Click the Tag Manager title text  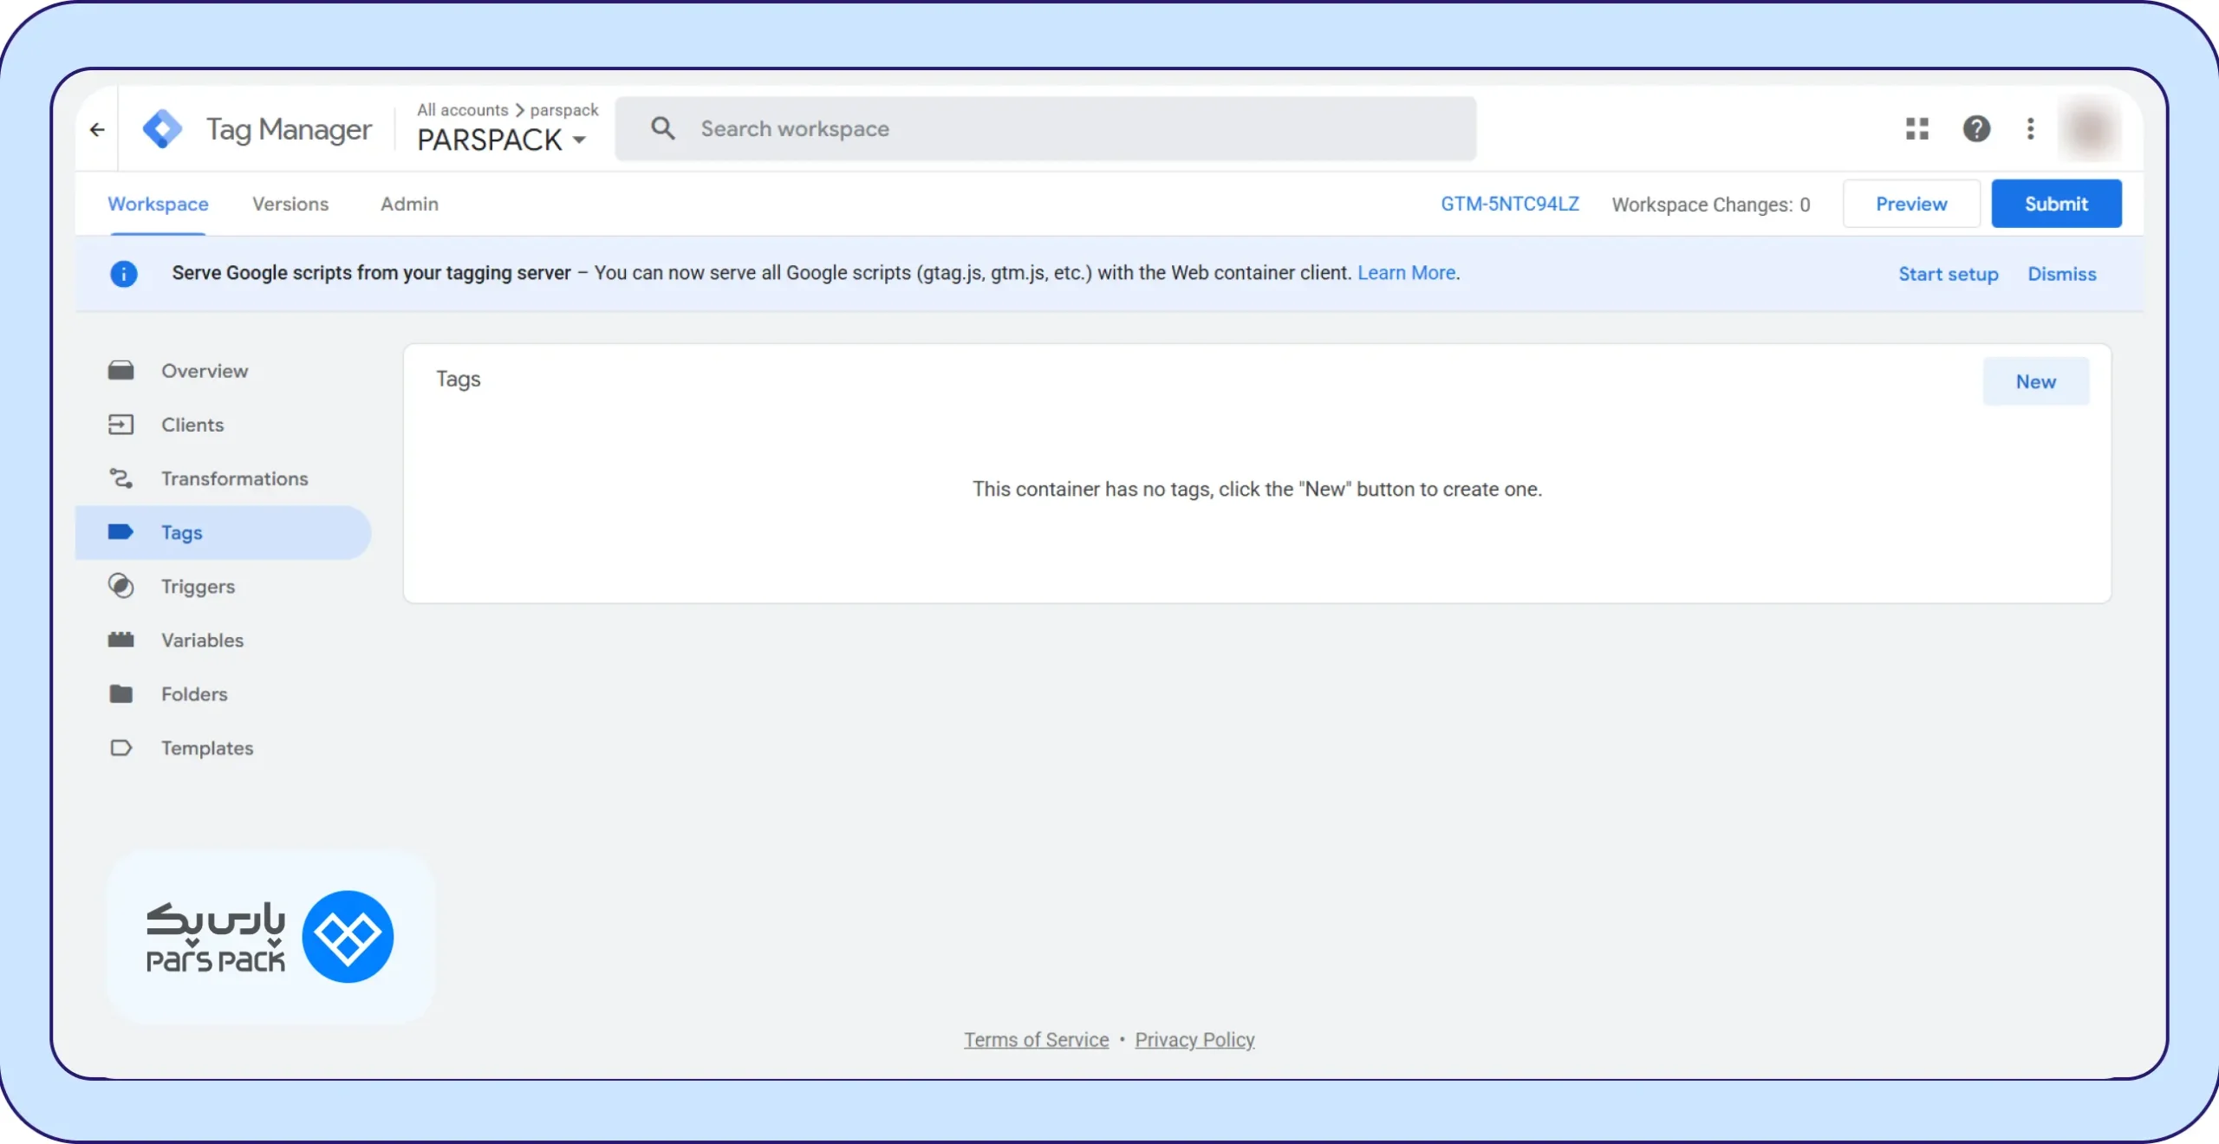tap(289, 130)
